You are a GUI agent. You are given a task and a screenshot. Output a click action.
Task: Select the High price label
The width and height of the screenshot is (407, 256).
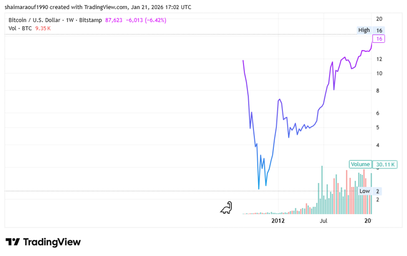364,30
